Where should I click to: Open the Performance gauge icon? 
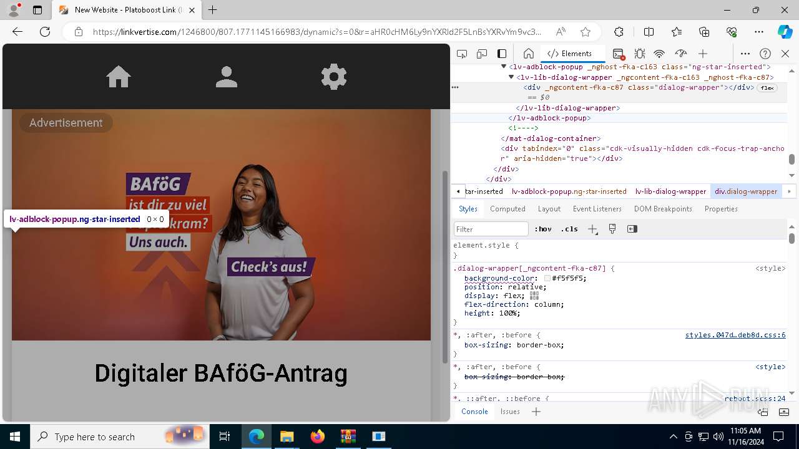point(681,54)
